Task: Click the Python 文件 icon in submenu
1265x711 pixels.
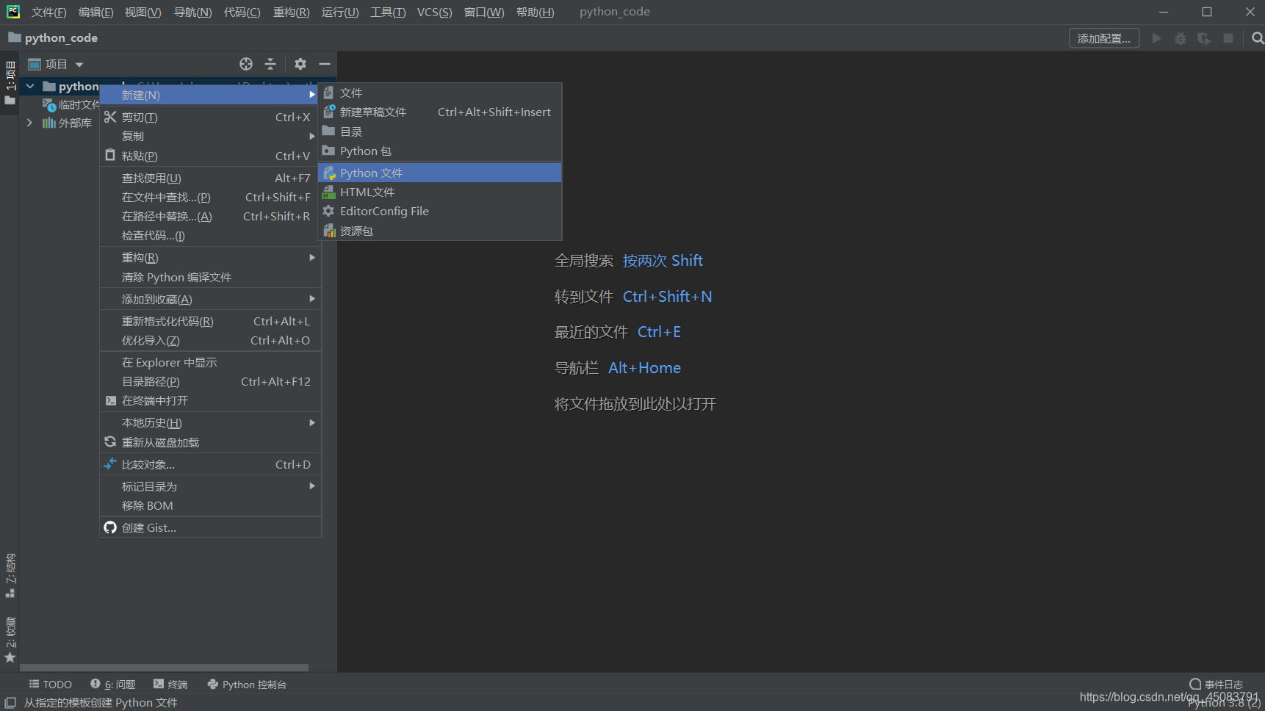Action: (x=329, y=173)
